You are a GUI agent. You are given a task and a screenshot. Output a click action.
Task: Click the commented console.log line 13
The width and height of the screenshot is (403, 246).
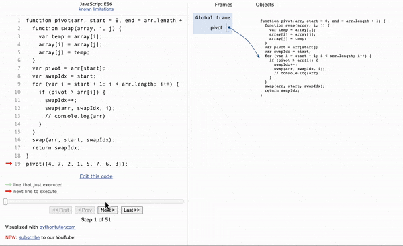pyautogui.click(x=75, y=116)
